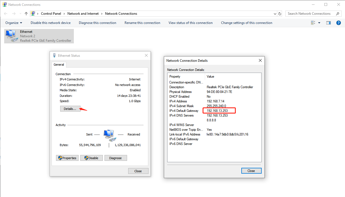This screenshot has height=197, width=345.
Task: Select the Physical Address row
Action: 214,92
